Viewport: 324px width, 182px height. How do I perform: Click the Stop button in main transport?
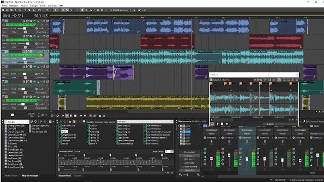(x=75, y=116)
